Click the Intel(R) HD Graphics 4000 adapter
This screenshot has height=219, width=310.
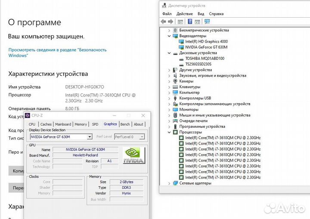[206, 41]
